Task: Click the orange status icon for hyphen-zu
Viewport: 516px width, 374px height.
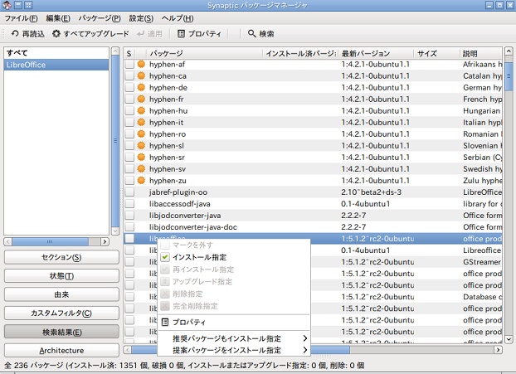Action: coord(141,180)
